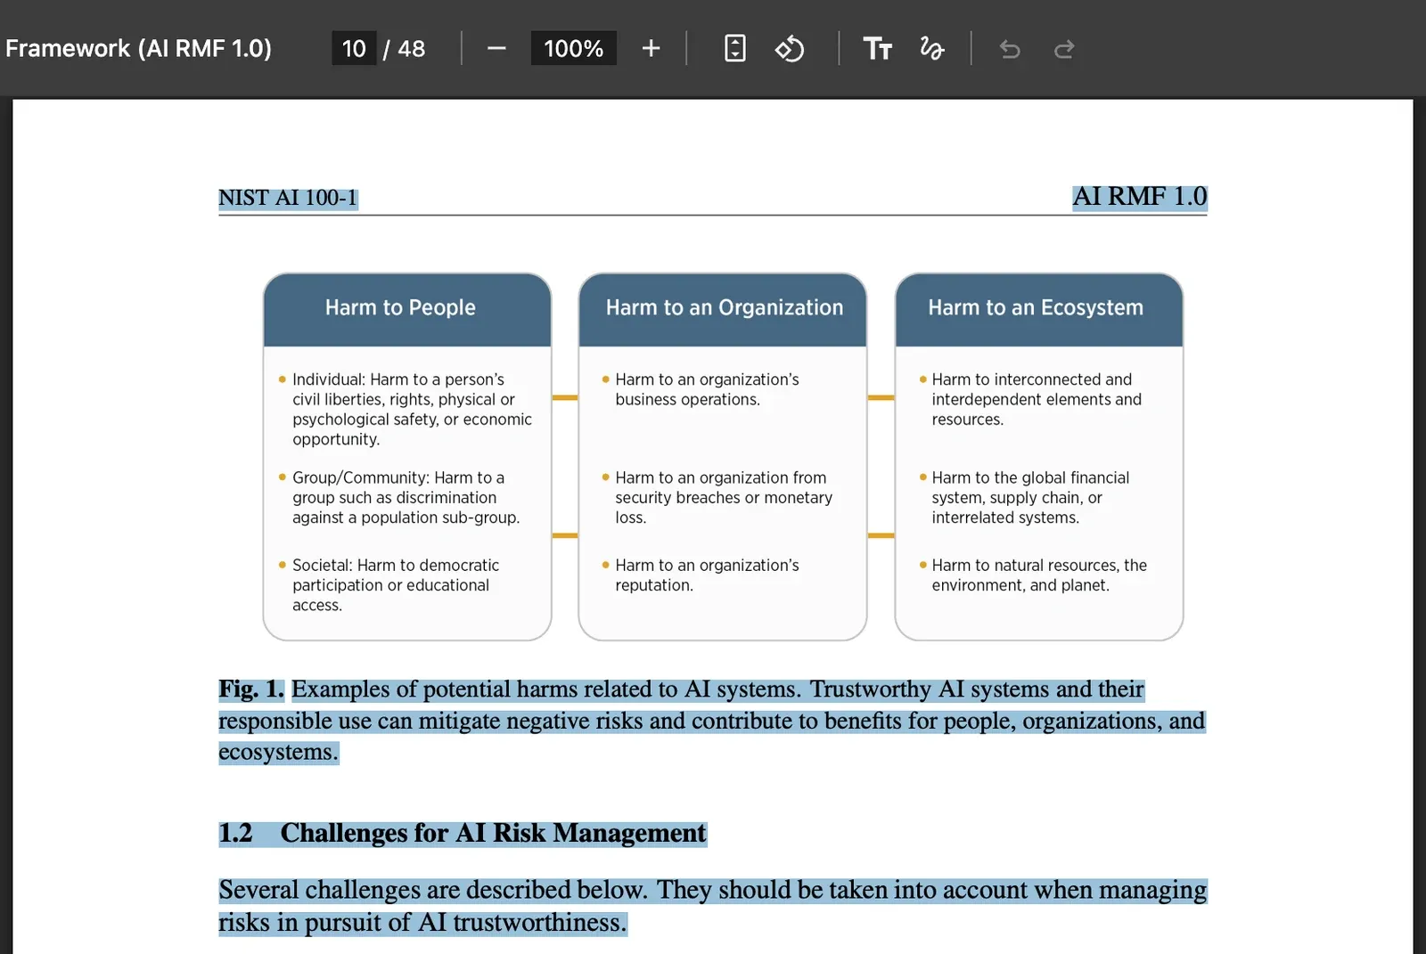Select the freehand draw tool
Viewport: 1426px width, 954px height.
pos(931,48)
